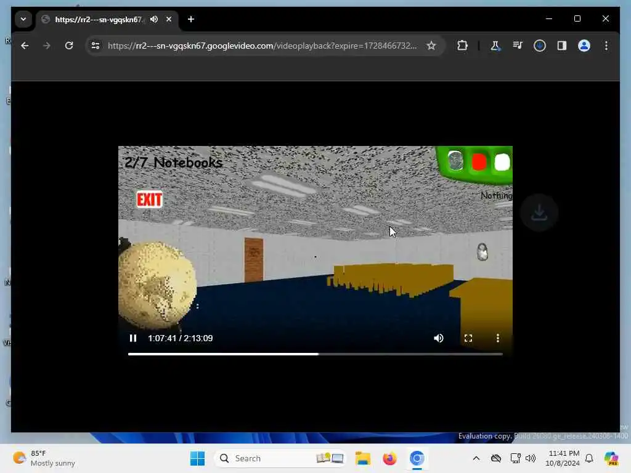
Task: Open the Chrome profile avatar
Action: pos(584,46)
